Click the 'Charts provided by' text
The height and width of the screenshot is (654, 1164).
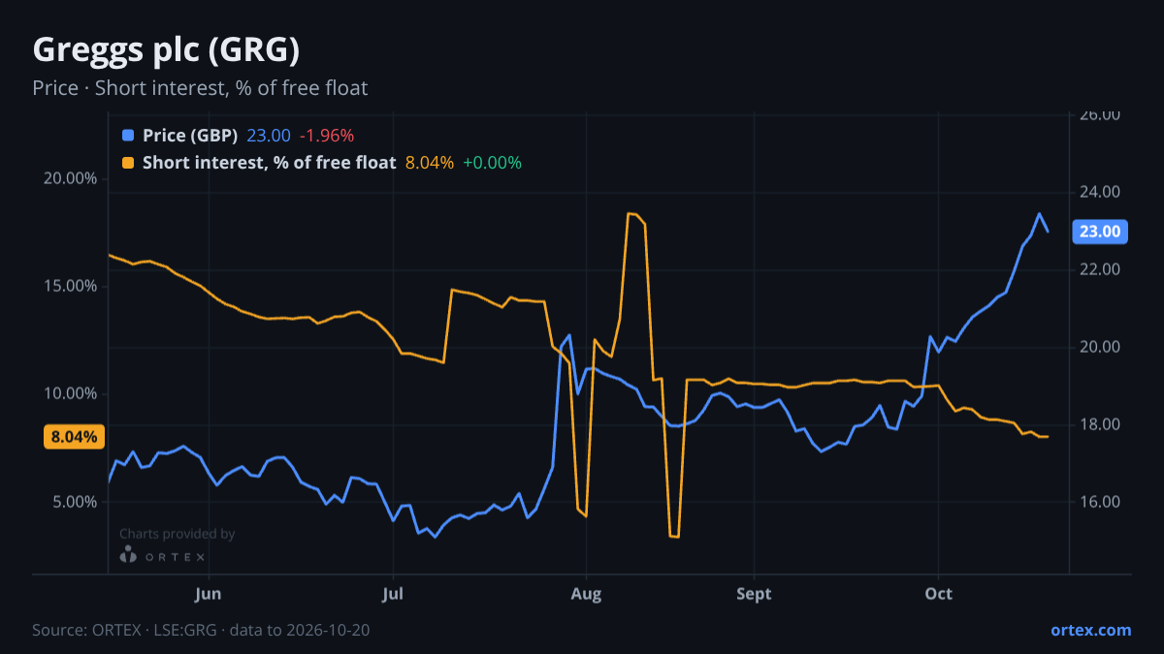pyautogui.click(x=177, y=534)
